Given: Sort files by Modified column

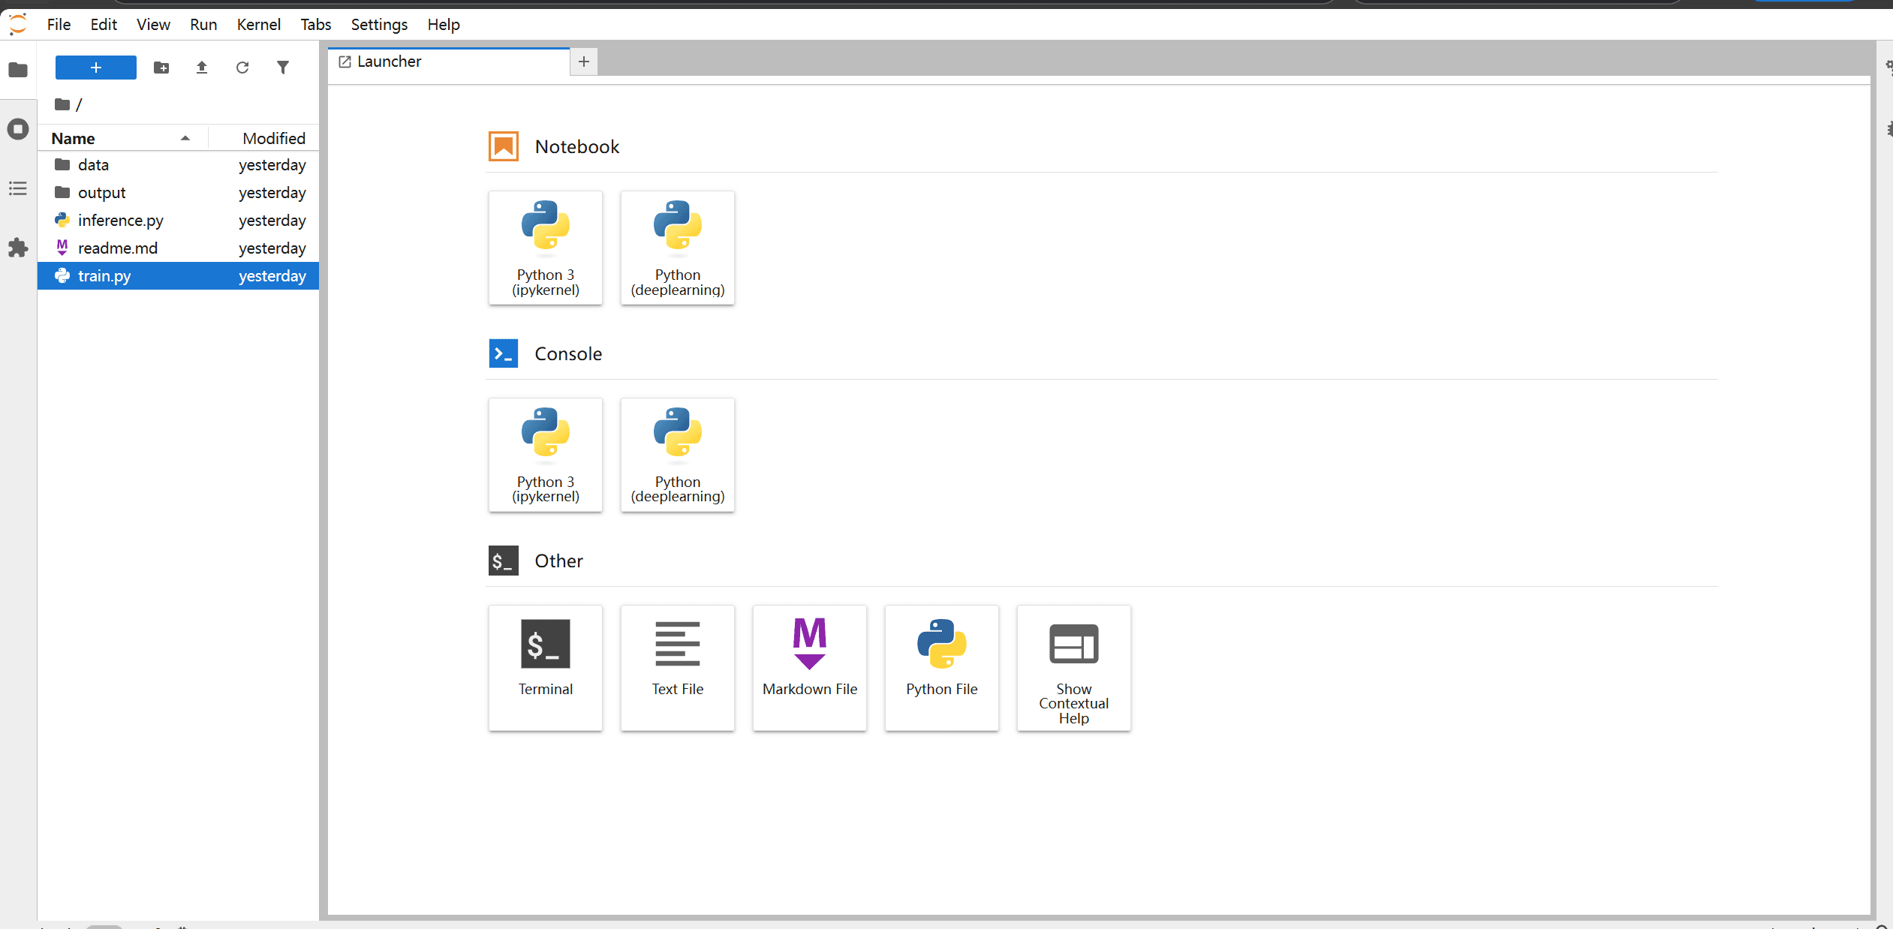Looking at the screenshot, I should click(273, 138).
